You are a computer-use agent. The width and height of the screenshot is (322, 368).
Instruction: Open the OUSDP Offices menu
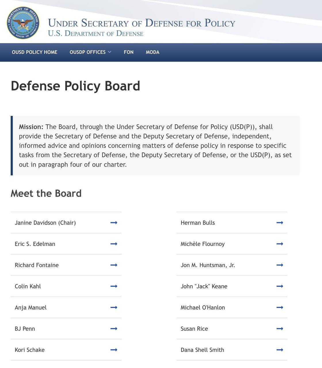click(87, 52)
